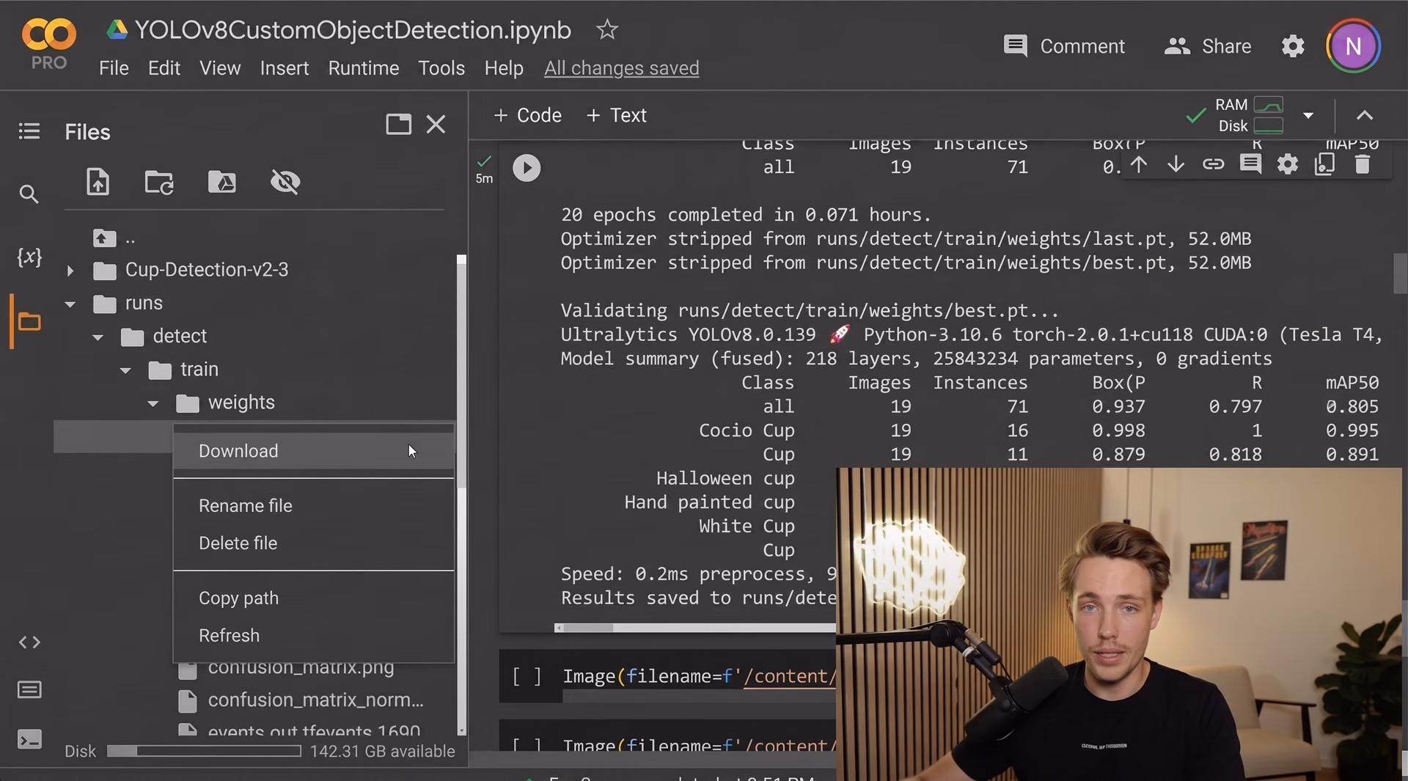This screenshot has height=781, width=1408.
Task: Open the Colab home logo
Action: [x=48, y=34]
